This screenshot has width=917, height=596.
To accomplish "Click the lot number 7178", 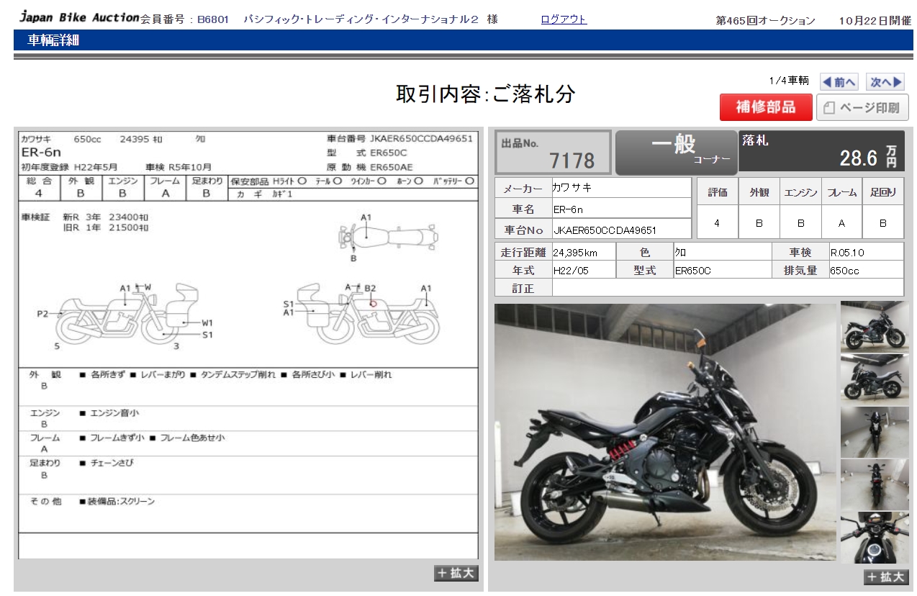I will (572, 159).
